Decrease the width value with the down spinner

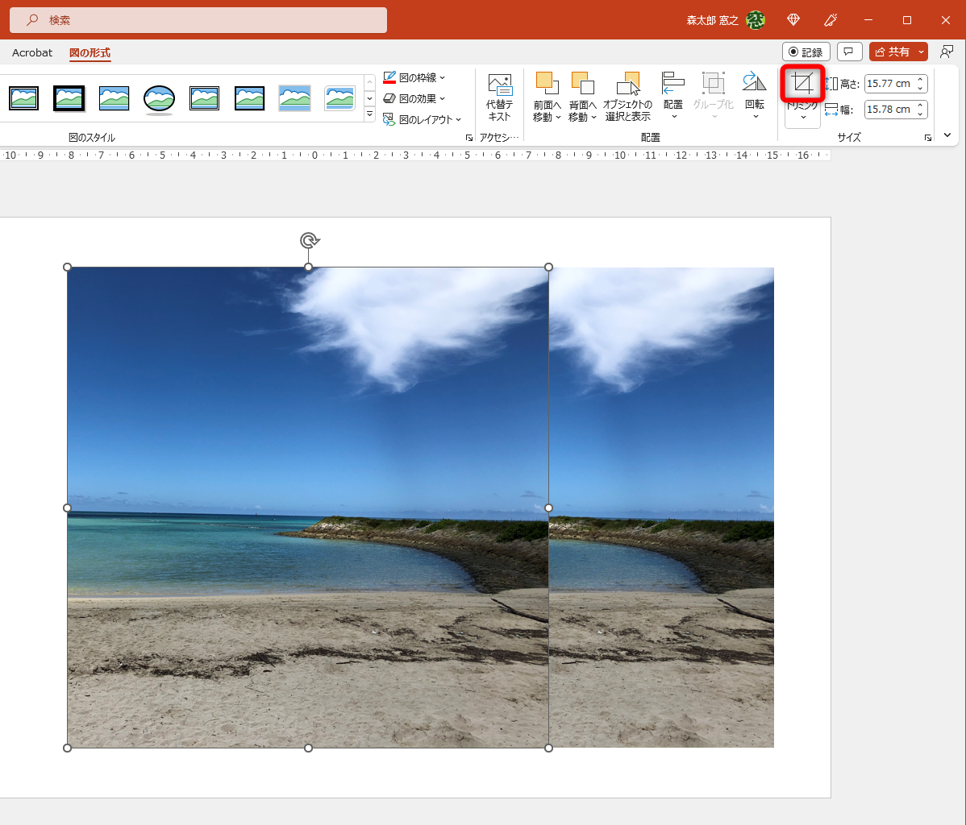point(920,114)
